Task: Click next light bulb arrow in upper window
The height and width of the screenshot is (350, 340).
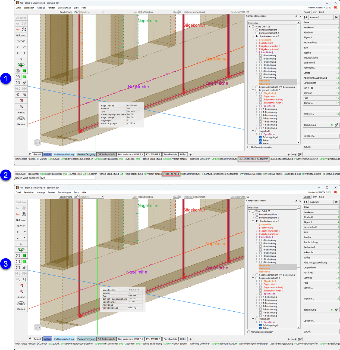Action: 24,89
